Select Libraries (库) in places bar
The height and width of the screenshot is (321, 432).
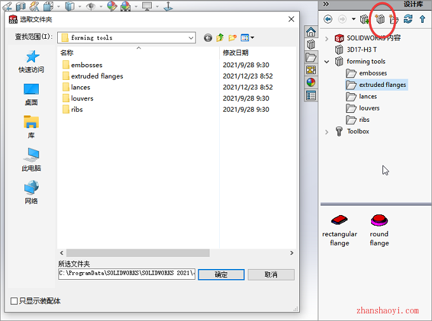31,127
